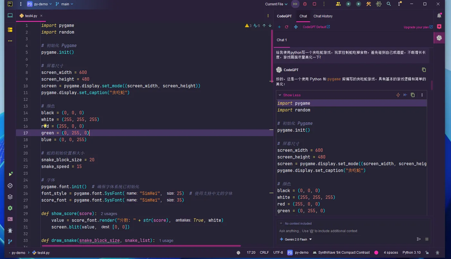Open the pink AI chat tool window
451x259 pixels.
[x=439, y=27]
